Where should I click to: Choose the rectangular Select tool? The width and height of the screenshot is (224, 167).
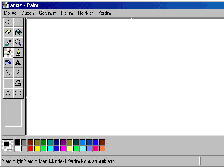tap(18, 22)
